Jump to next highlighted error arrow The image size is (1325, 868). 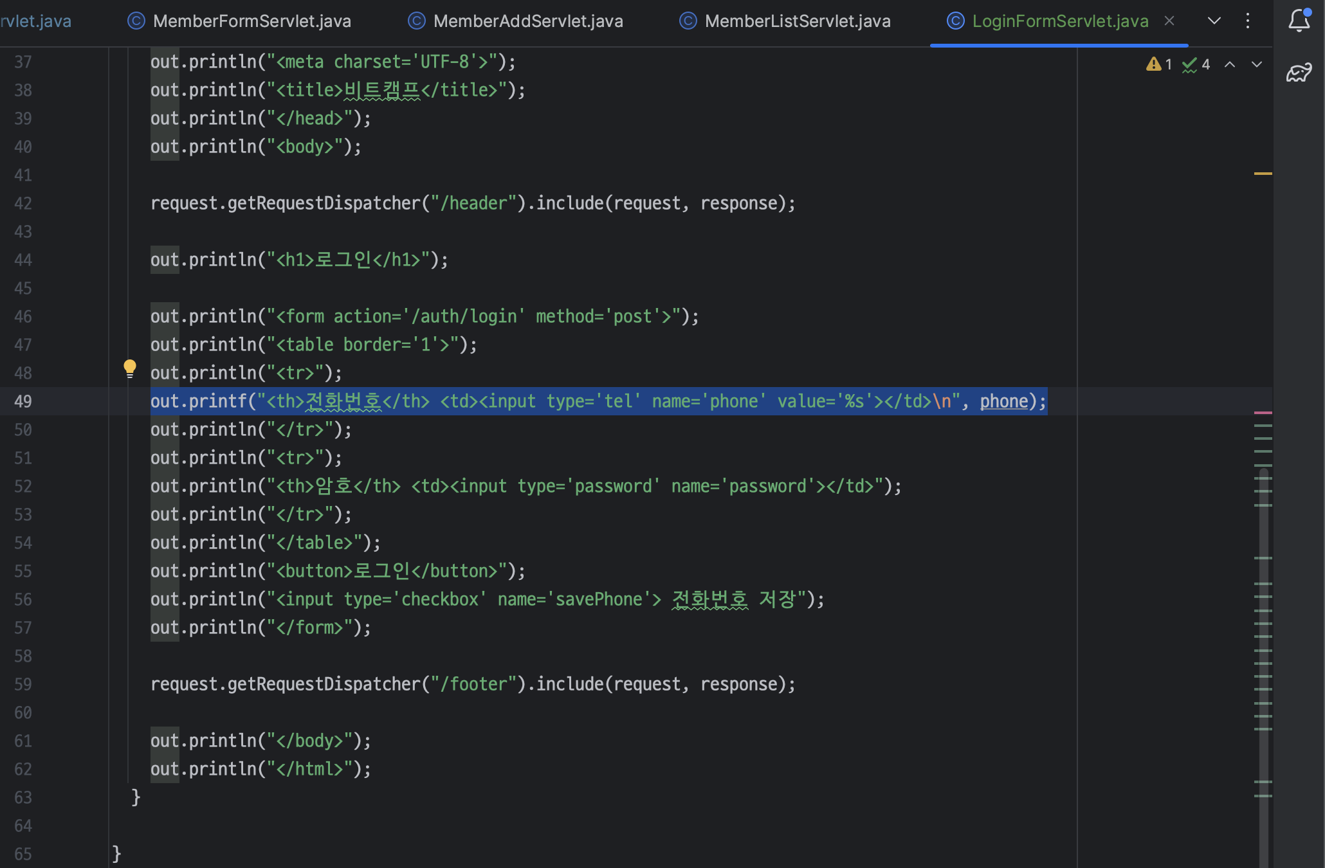1256,64
